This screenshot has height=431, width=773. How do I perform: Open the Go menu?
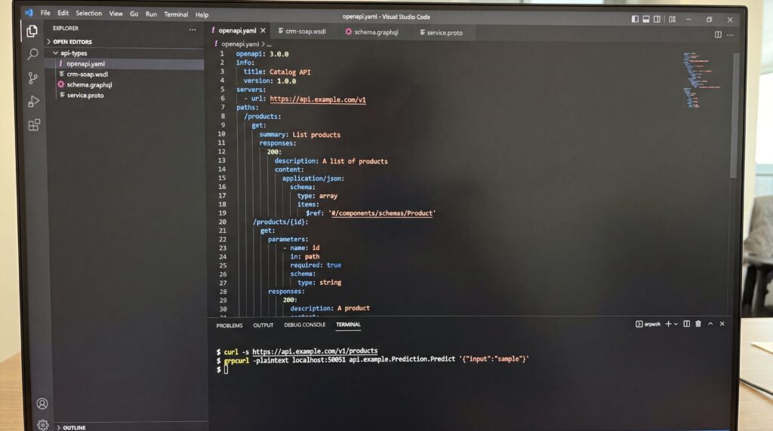point(134,14)
